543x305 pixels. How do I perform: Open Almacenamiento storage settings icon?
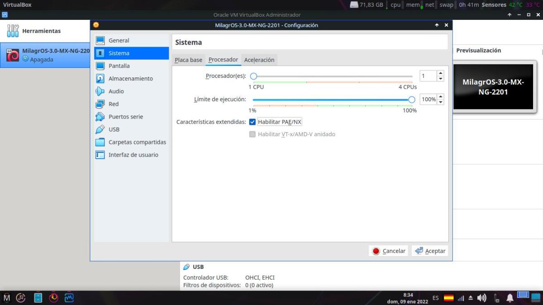(100, 79)
